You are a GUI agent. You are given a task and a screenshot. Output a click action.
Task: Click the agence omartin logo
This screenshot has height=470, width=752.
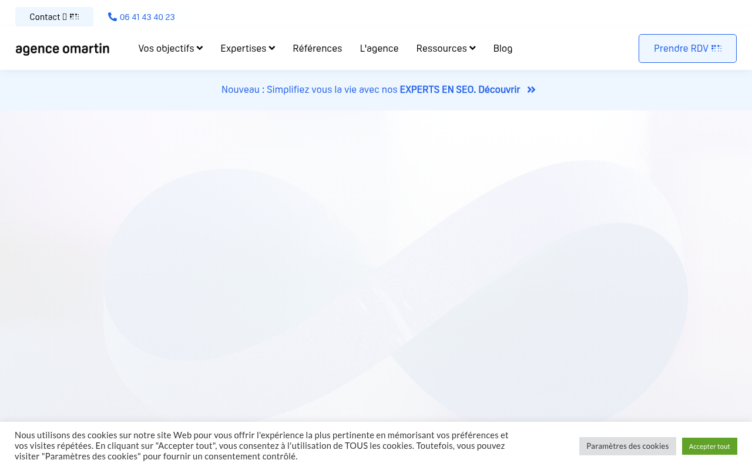tap(62, 49)
